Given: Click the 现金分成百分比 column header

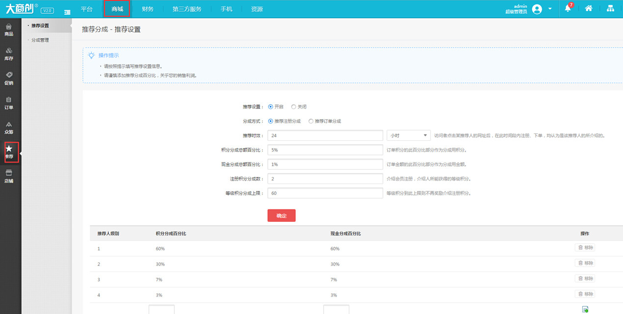Looking at the screenshot, I should 346,234.
